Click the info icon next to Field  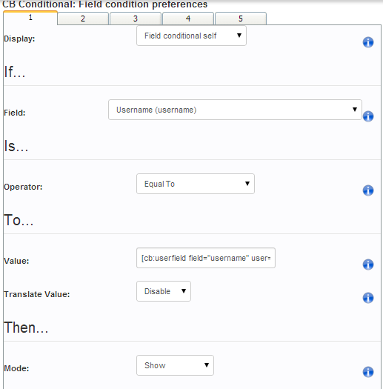pyautogui.click(x=368, y=116)
